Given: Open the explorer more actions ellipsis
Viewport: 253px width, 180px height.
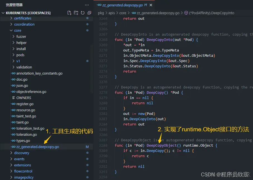Looking at the screenshot, I should coord(87,5).
